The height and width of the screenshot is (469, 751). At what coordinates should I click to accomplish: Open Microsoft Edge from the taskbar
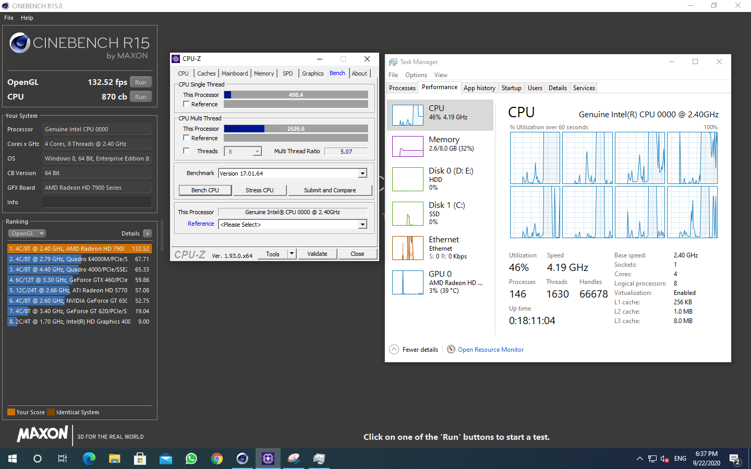tap(89, 459)
